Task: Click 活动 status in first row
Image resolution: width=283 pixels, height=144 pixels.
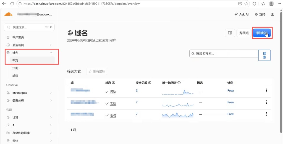Action: (x=113, y=92)
